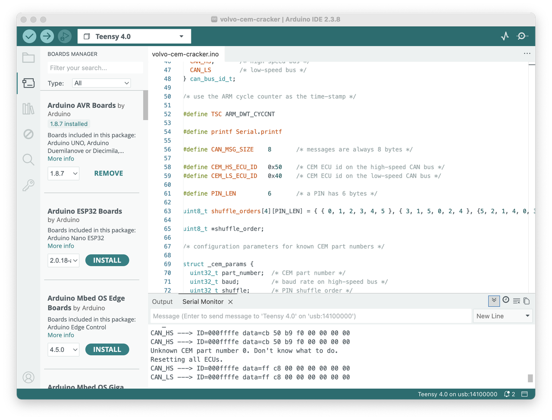Screen dimensions: 552x420
Task: Open the Teensy 4.0 board selector dropdown
Action: point(134,36)
